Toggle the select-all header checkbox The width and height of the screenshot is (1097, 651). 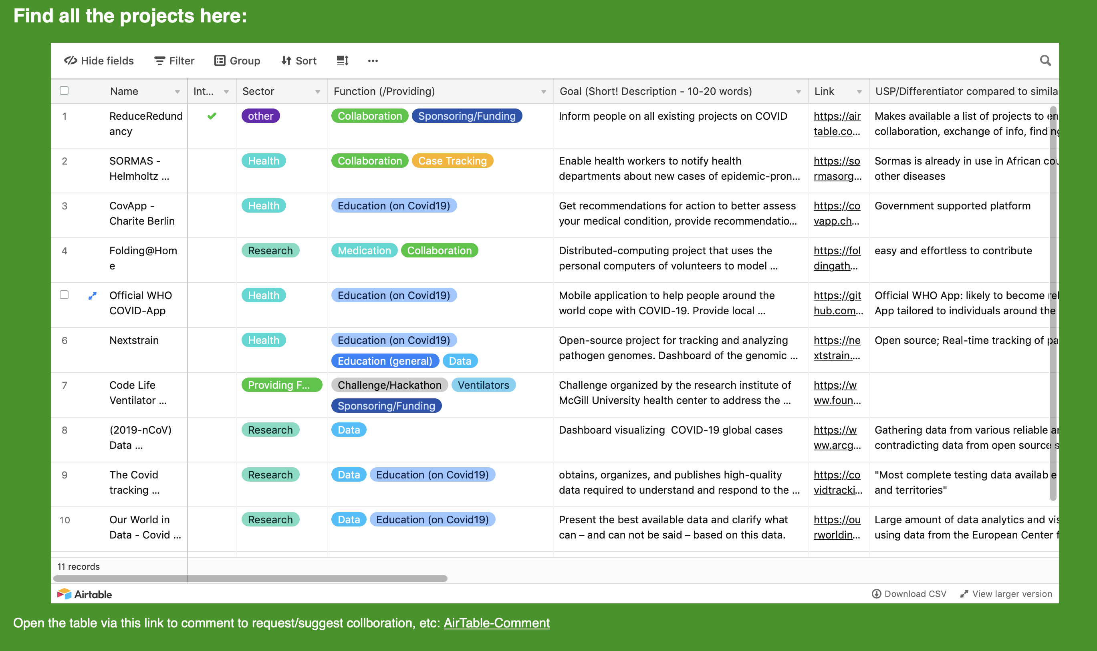[x=64, y=91]
